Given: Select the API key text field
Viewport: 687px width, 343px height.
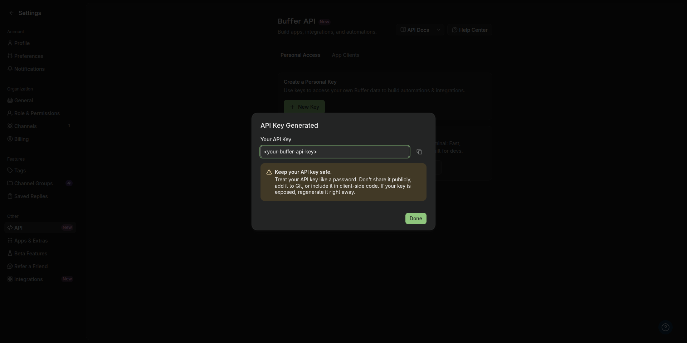Looking at the screenshot, I should tap(335, 152).
